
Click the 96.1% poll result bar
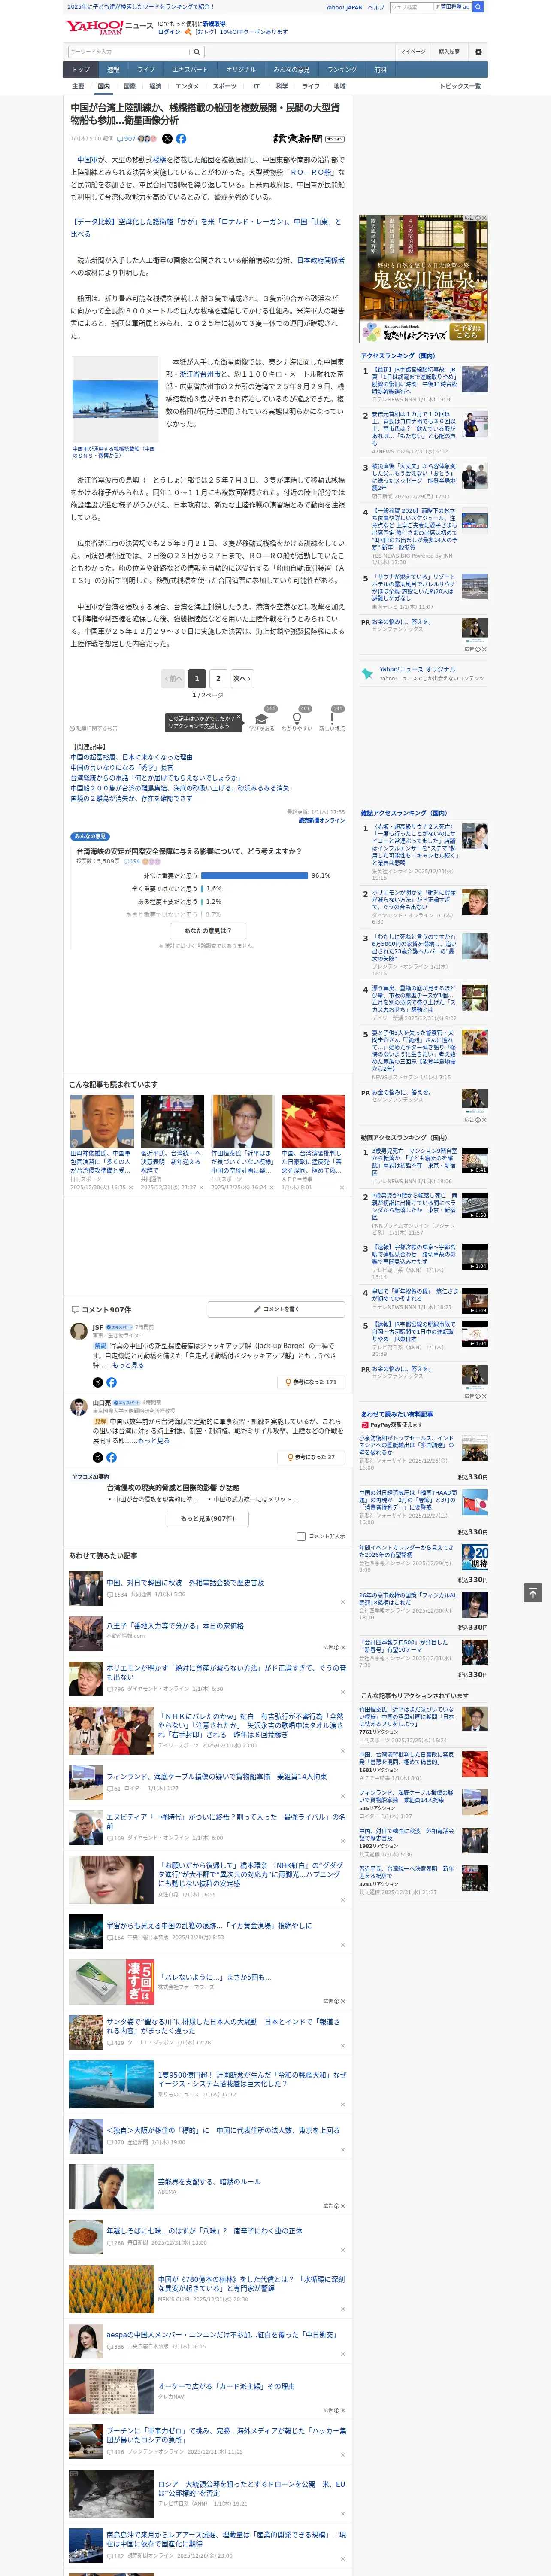pos(255,875)
